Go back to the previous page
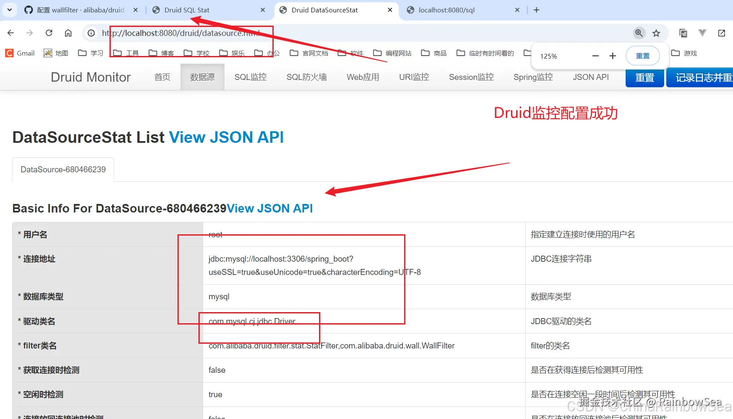733x419 pixels. point(11,33)
